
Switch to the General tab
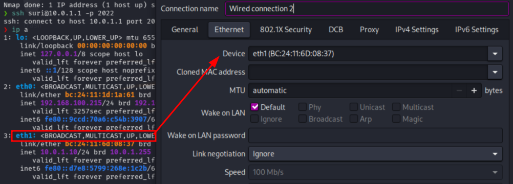click(x=185, y=30)
